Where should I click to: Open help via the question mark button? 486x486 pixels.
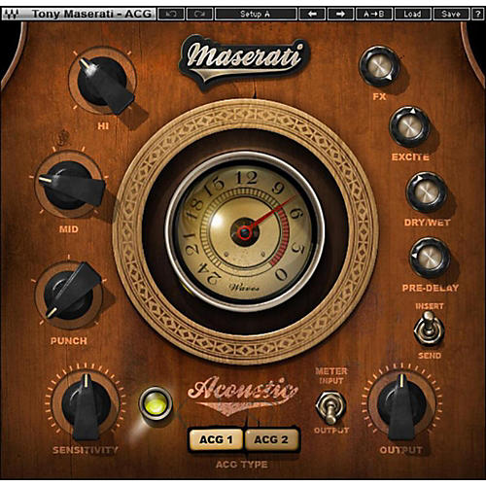pos(478,14)
